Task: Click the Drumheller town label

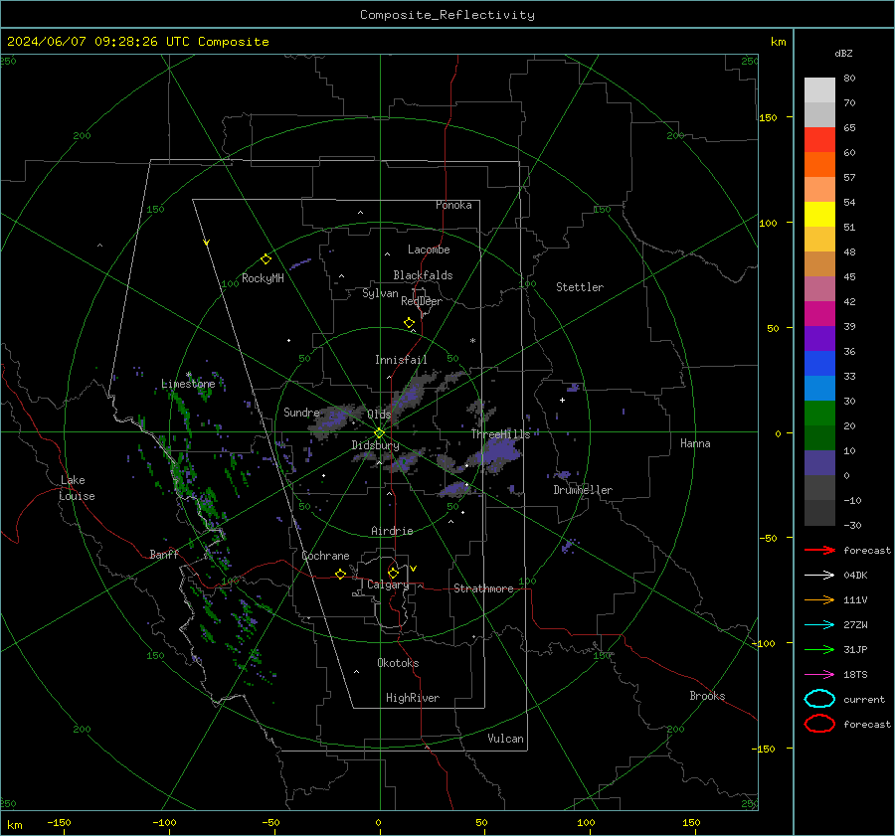Action: click(x=583, y=490)
